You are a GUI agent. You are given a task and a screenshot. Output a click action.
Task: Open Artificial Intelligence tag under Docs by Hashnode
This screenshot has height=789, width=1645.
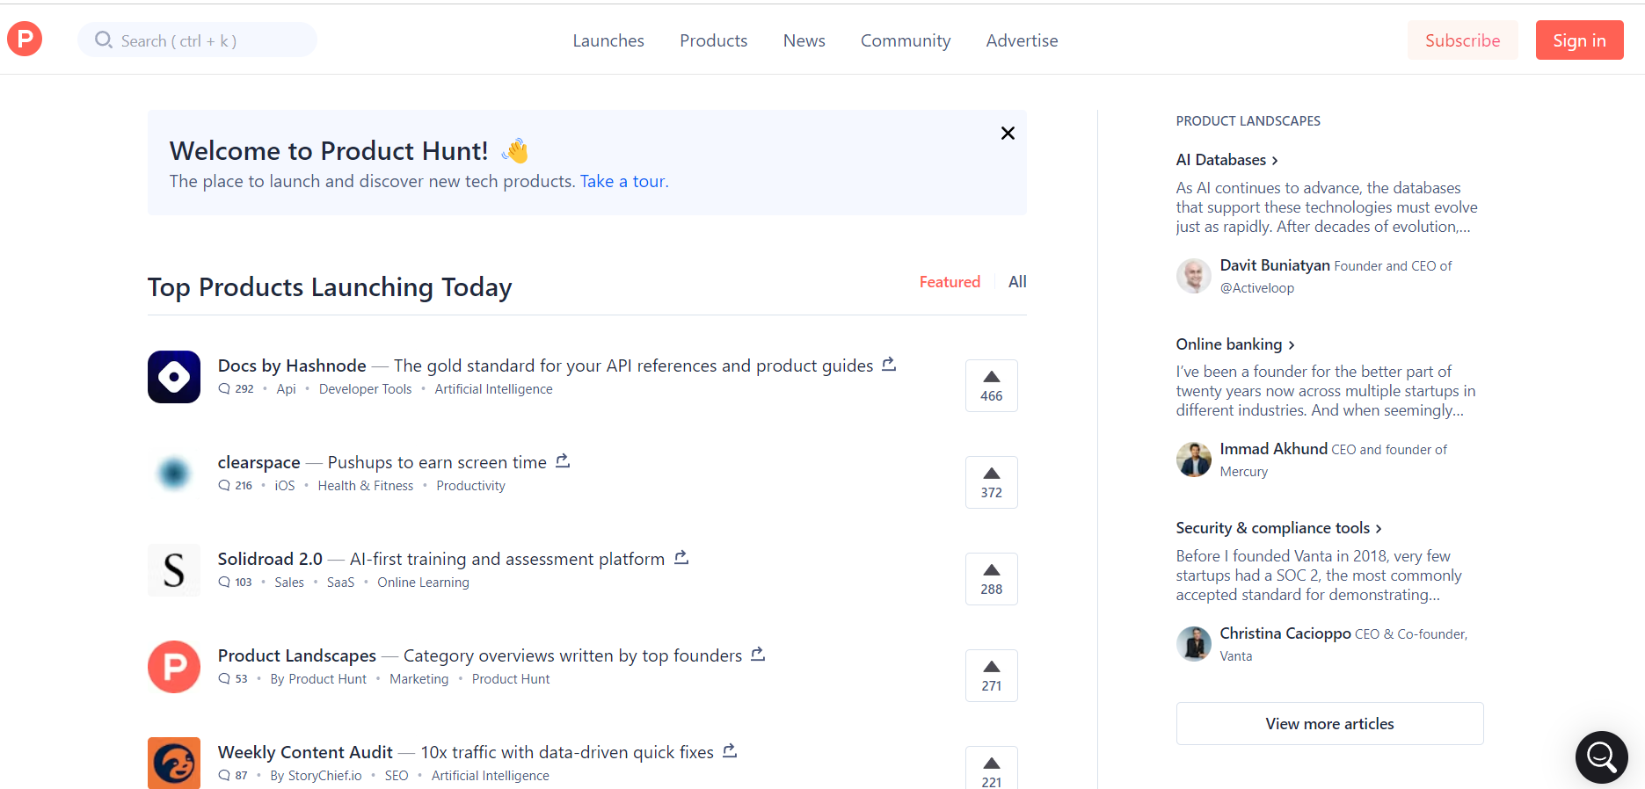click(x=493, y=388)
